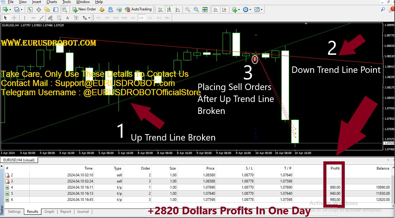Switch to the M15 timeframe

pos(116,18)
